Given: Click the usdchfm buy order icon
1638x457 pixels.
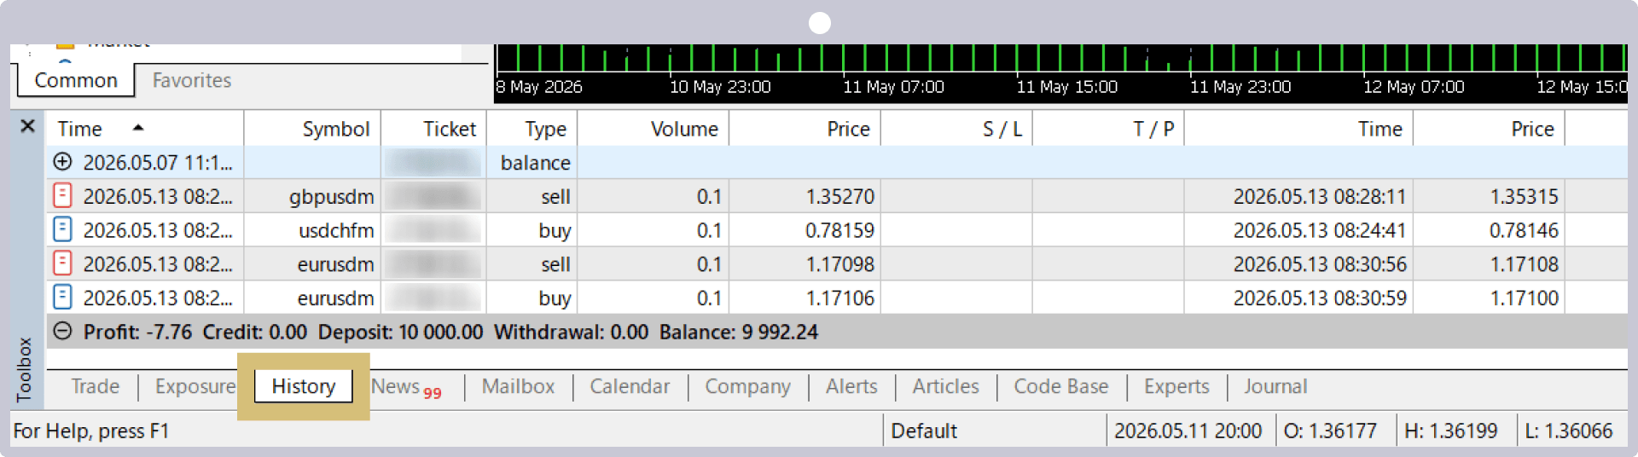Looking at the screenshot, I should (x=62, y=230).
